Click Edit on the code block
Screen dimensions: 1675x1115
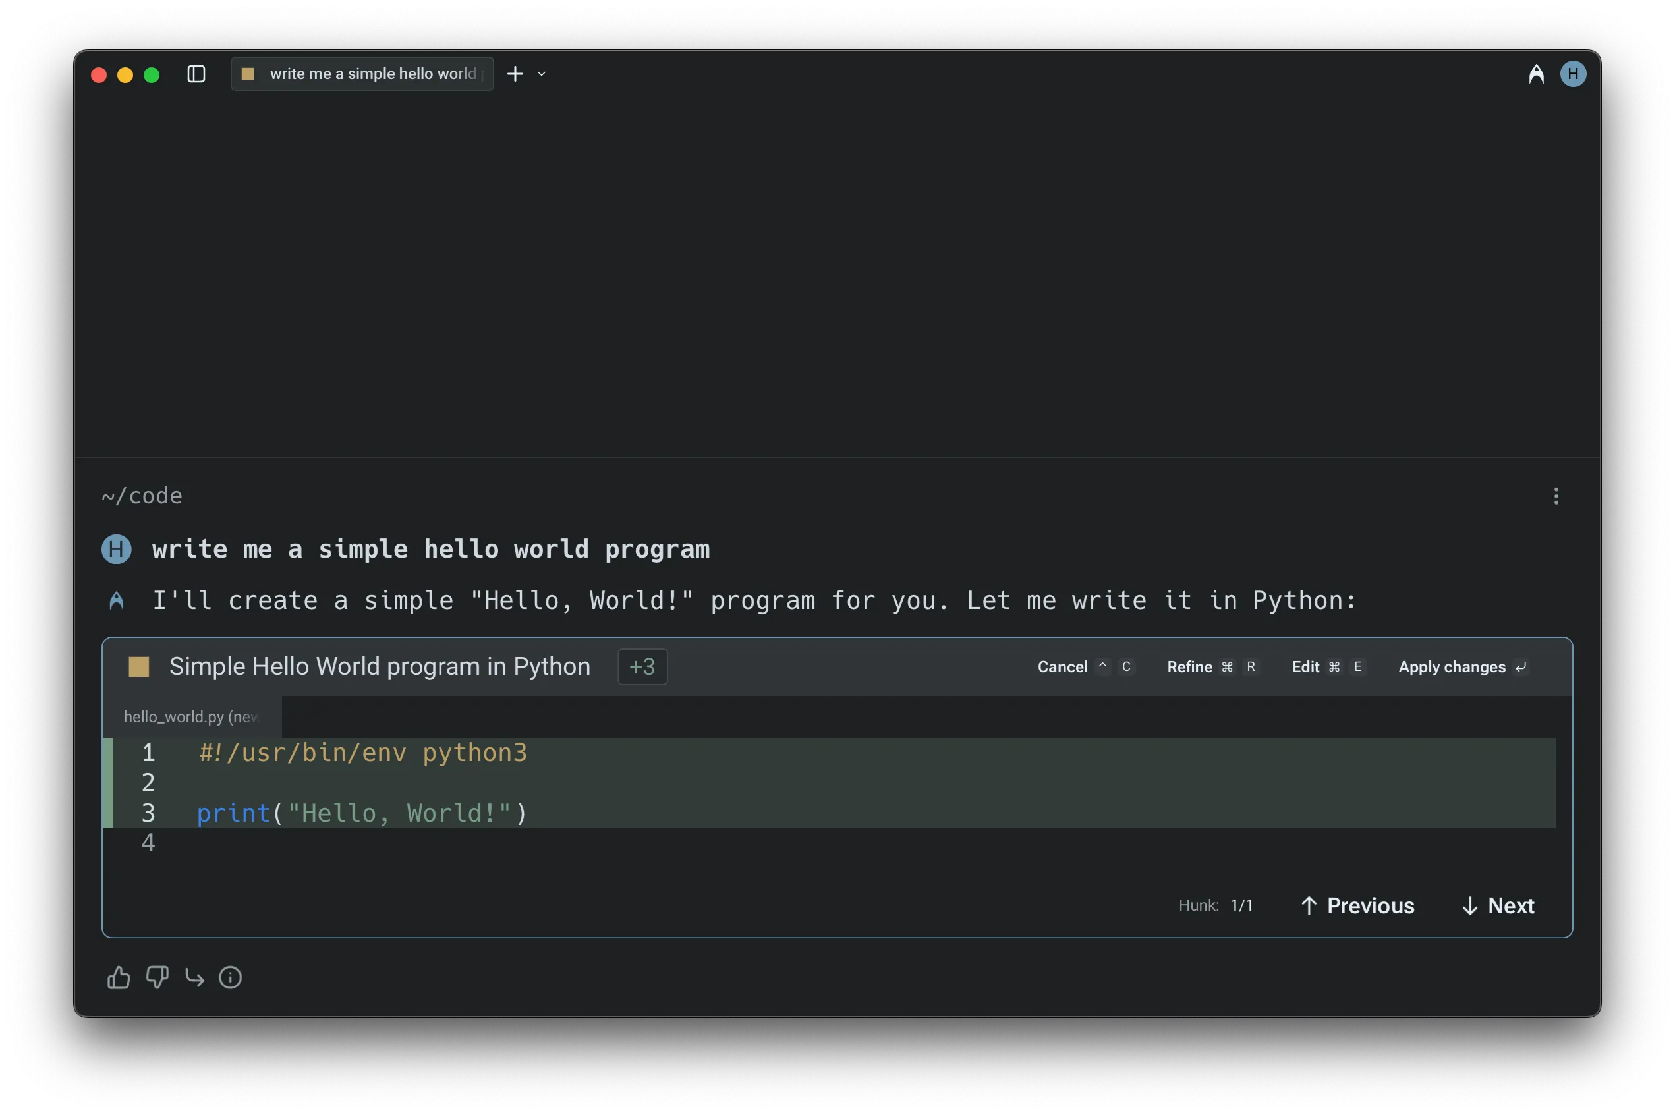(1307, 667)
